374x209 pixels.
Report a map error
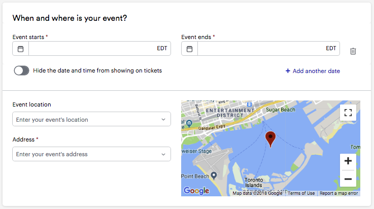338,193
